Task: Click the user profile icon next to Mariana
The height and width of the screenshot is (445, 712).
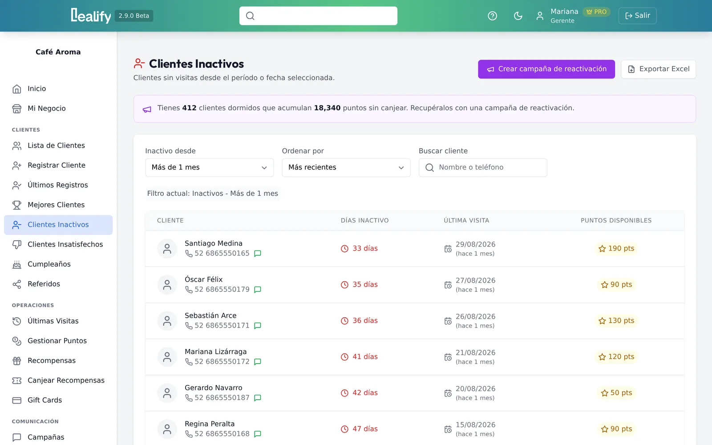Action: (540, 16)
